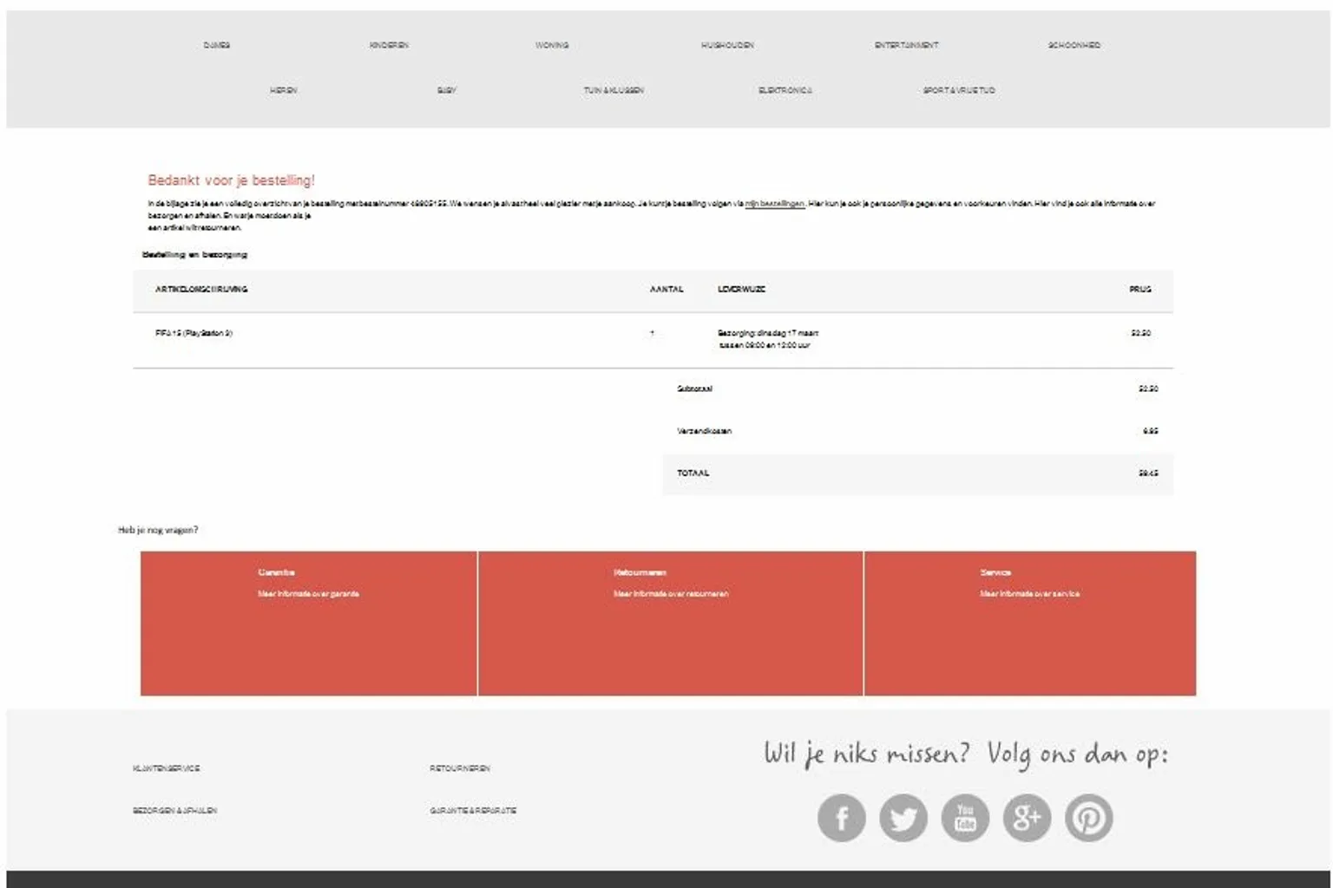Open the Heren category
The width and height of the screenshot is (1333, 888).
(283, 90)
